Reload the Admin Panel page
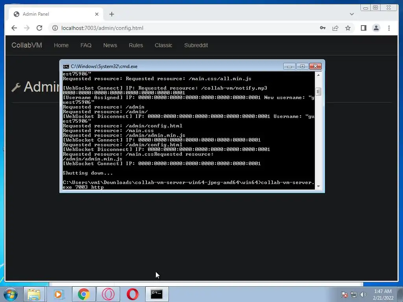 click(39, 28)
